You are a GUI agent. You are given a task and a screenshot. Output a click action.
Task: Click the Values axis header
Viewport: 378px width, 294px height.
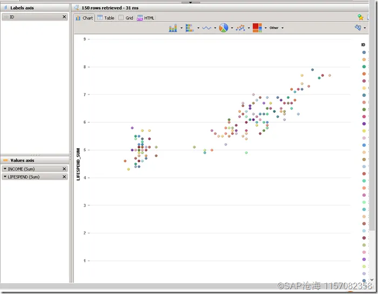(x=35, y=160)
